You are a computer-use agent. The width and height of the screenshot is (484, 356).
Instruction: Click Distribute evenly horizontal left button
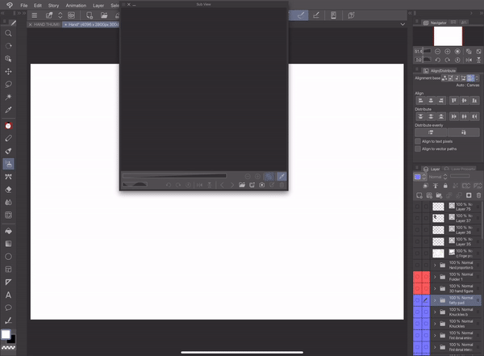pyautogui.click(x=431, y=132)
